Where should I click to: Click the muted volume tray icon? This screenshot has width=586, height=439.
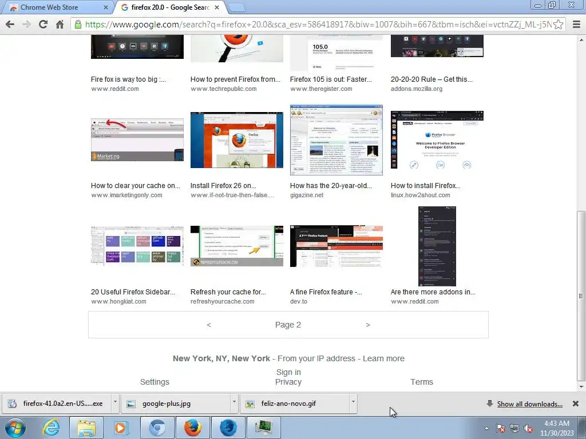[x=528, y=428]
